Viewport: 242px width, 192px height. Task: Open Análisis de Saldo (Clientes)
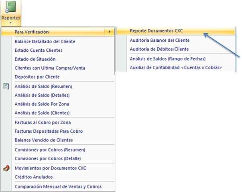tap(42, 113)
